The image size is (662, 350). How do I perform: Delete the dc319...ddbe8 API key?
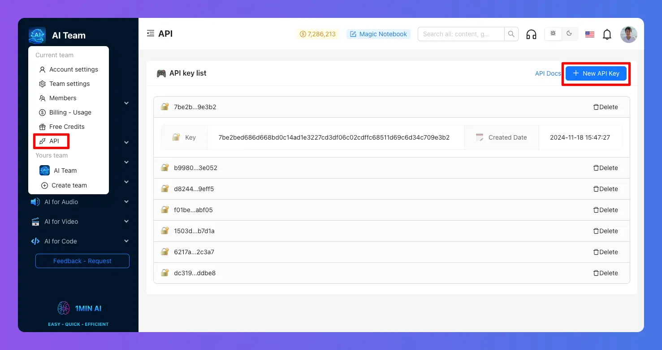tap(606, 273)
